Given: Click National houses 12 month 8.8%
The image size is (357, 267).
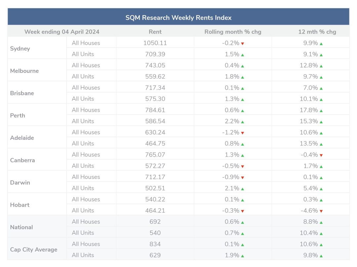Looking at the screenshot, I should (x=310, y=222).
